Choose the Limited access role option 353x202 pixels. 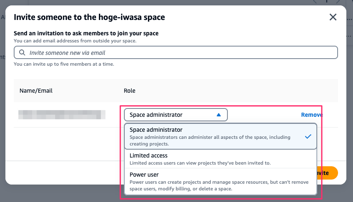149,155
